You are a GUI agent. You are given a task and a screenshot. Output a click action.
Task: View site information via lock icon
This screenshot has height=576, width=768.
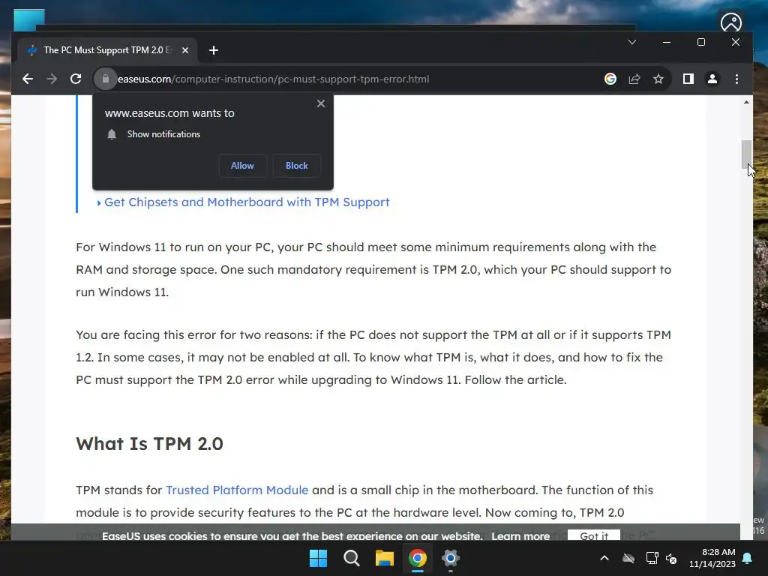(x=105, y=79)
